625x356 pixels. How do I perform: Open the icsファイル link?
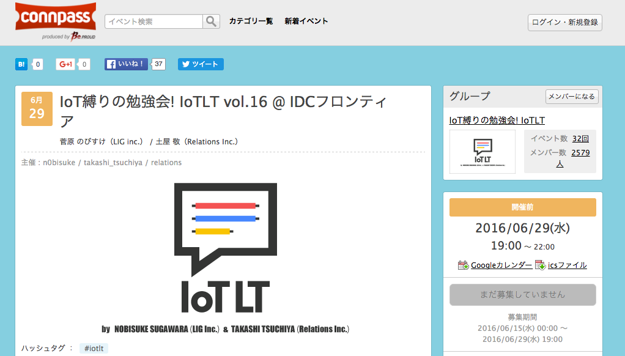[x=567, y=265]
